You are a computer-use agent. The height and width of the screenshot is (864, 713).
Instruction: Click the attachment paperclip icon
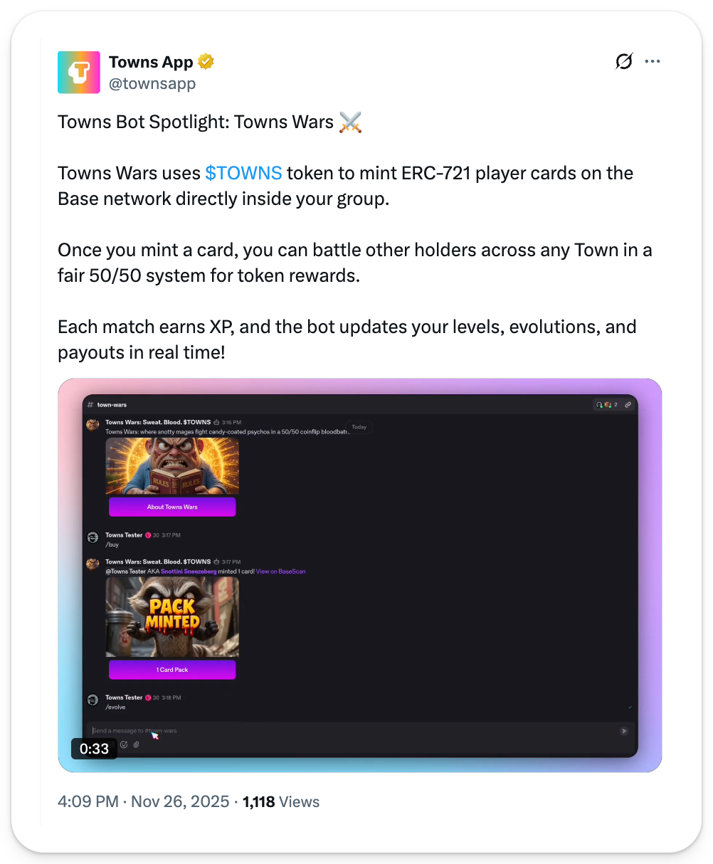[x=137, y=744]
